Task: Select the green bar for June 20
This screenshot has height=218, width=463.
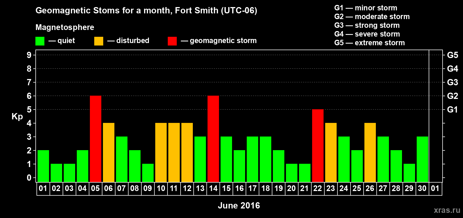Action: pos(292,173)
